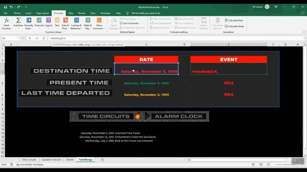
Task: Confirm the formula with the checkmark
Action: pos(36,38)
